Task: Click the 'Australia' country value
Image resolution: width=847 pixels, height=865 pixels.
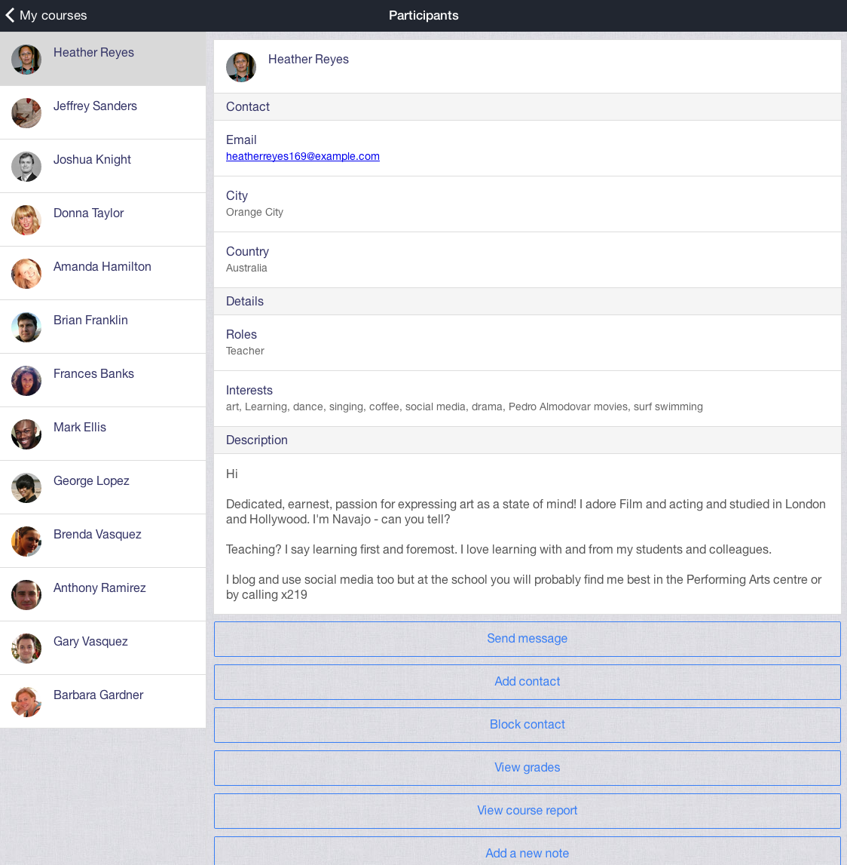Action: pyautogui.click(x=246, y=268)
